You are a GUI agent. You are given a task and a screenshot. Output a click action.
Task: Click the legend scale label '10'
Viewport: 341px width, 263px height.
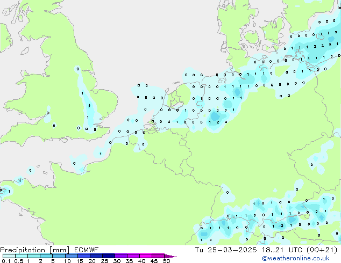pyautogui.click(x=67, y=261)
